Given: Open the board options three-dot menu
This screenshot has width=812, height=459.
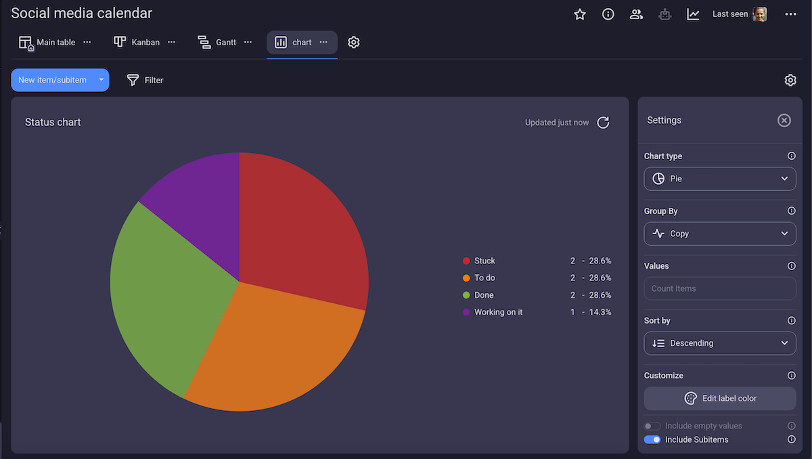Looking at the screenshot, I should click(790, 14).
